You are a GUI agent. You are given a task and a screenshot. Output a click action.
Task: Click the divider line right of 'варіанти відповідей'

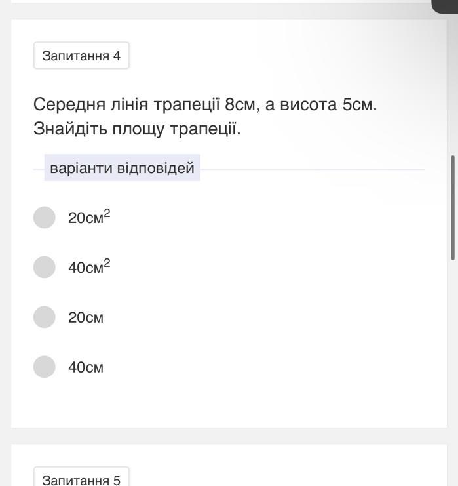(x=312, y=169)
